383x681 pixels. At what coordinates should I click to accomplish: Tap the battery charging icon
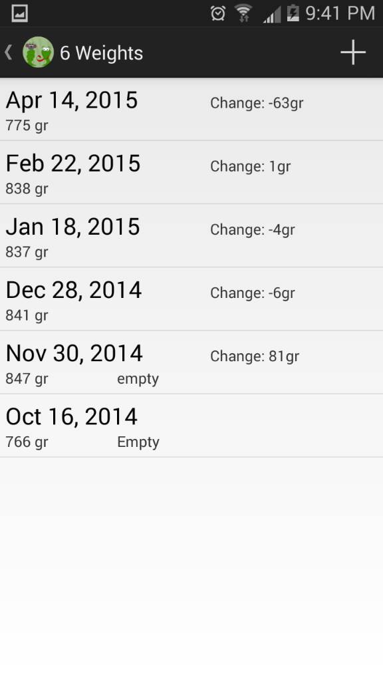(x=293, y=13)
